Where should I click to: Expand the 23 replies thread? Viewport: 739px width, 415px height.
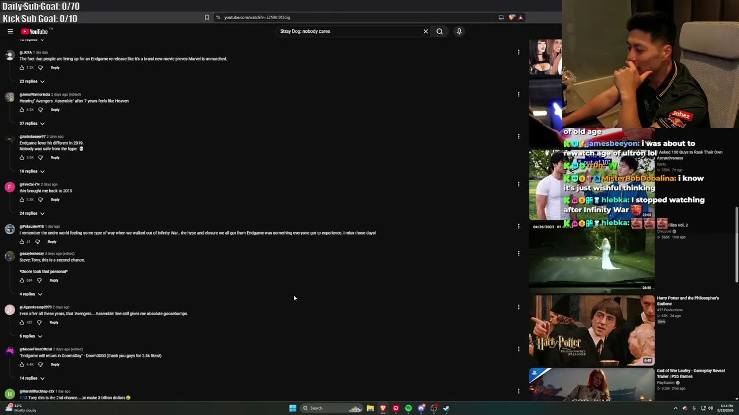(32, 81)
